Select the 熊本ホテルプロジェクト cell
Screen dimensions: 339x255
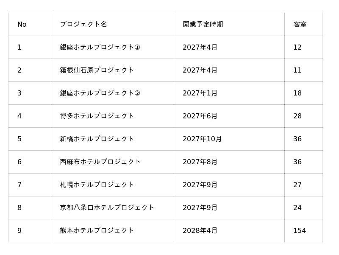112,231
